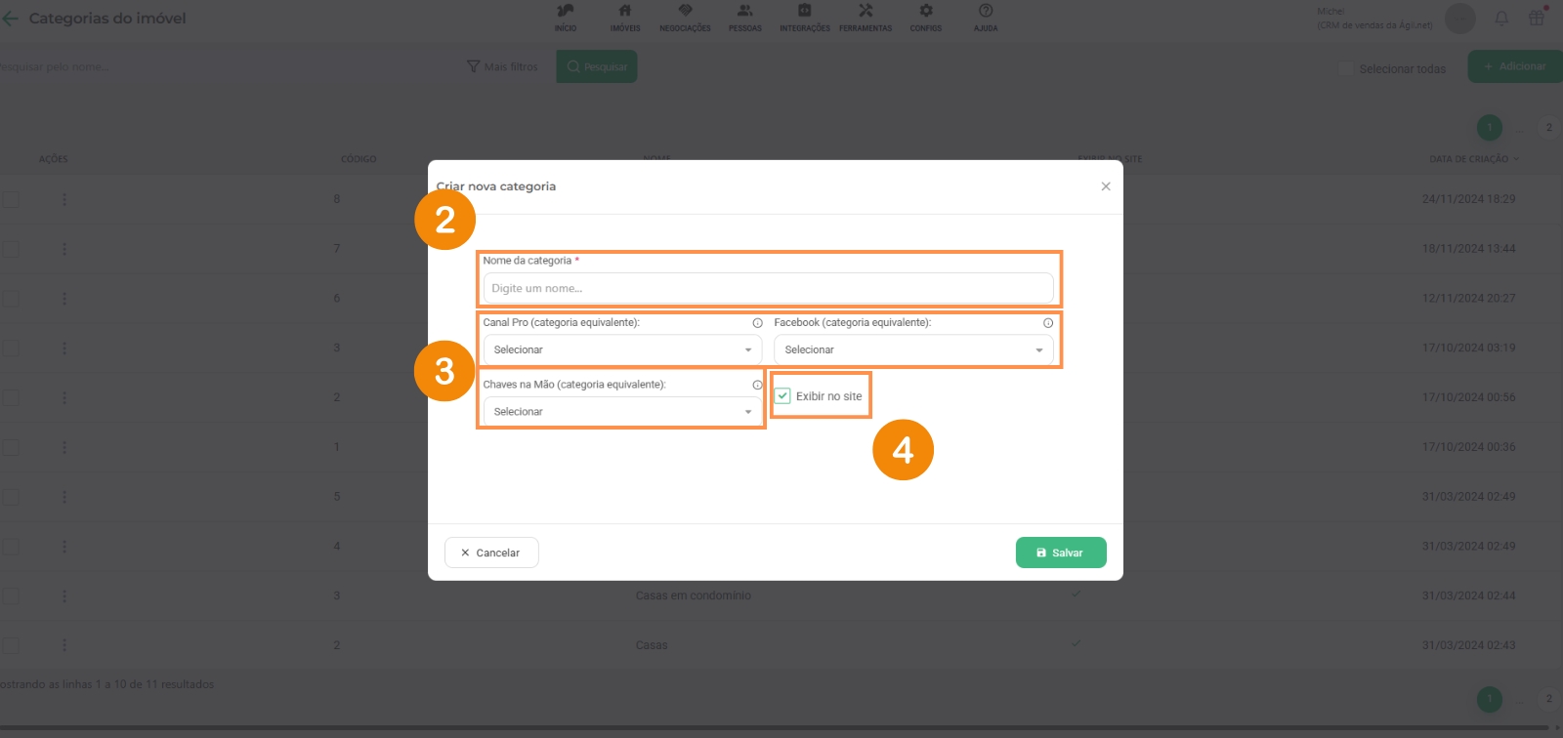Expand the Canal Pro category dropdown
The image size is (1563, 738).
[622, 349]
